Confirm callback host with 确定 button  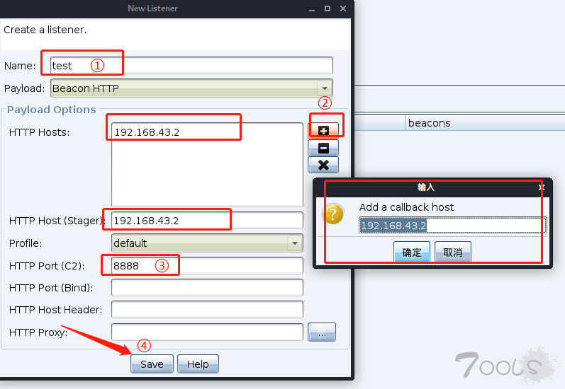pyautogui.click(x=411, y=252)
